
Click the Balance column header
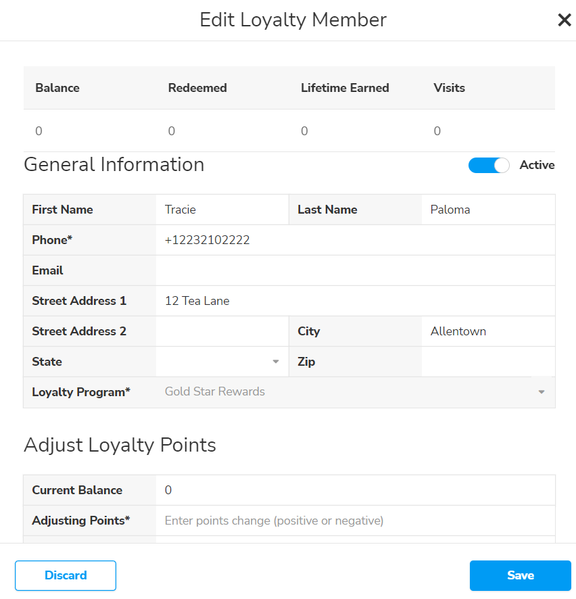click(57, 88)
